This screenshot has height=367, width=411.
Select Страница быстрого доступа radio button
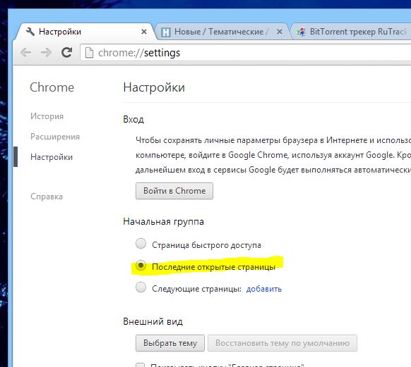[141, 244]
